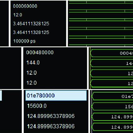Select the 000480000 value row
The height and width of the screenshot is (133, 133).
[40, 52]
